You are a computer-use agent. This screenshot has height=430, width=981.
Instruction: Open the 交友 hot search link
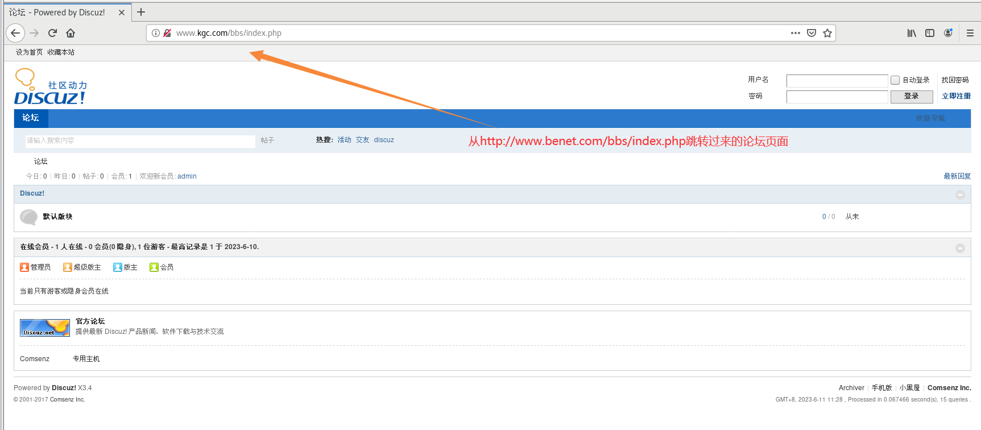[362, 140]
